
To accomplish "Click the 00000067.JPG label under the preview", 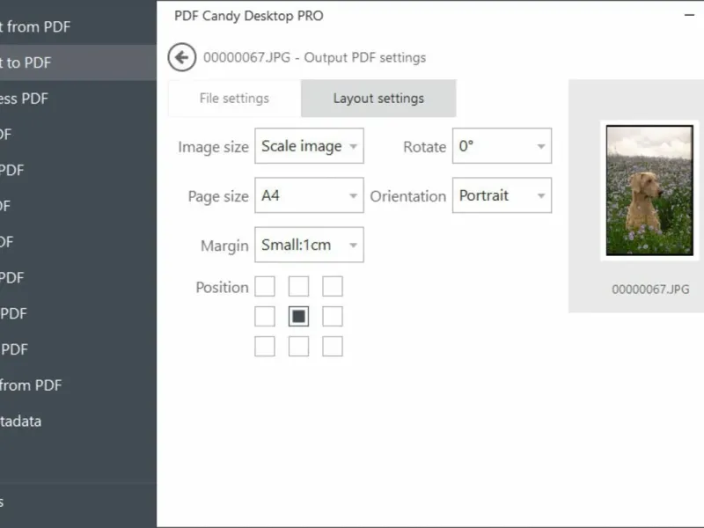I will point(650,290).
